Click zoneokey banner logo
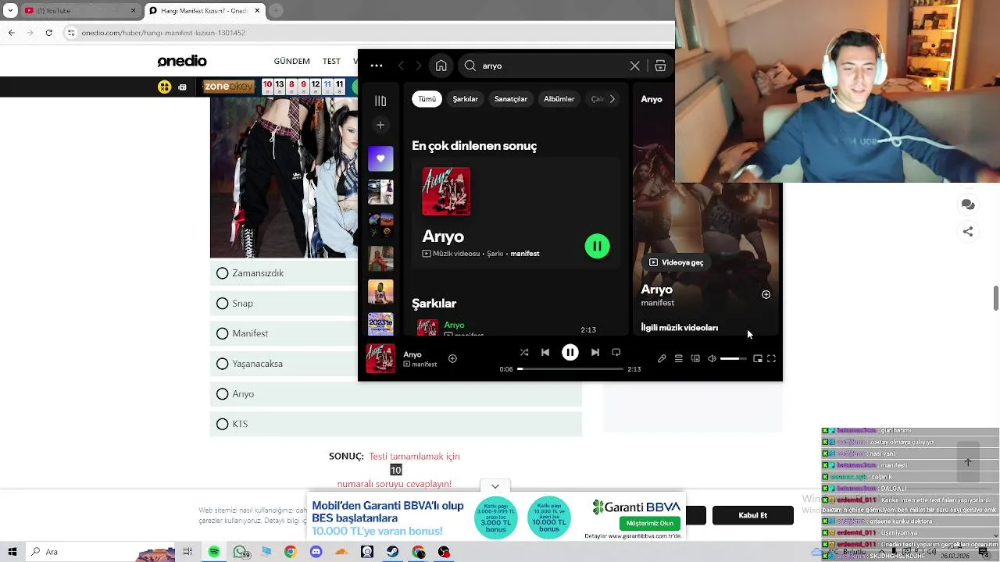Screen dimensions: 1000x562 229,87
